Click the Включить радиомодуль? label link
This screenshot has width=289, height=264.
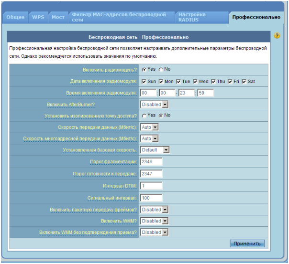110,70
